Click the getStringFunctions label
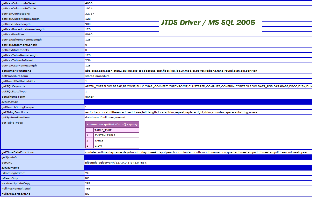Image resolution: width=312 pixels, height=197 pixels. click(15, 112)
